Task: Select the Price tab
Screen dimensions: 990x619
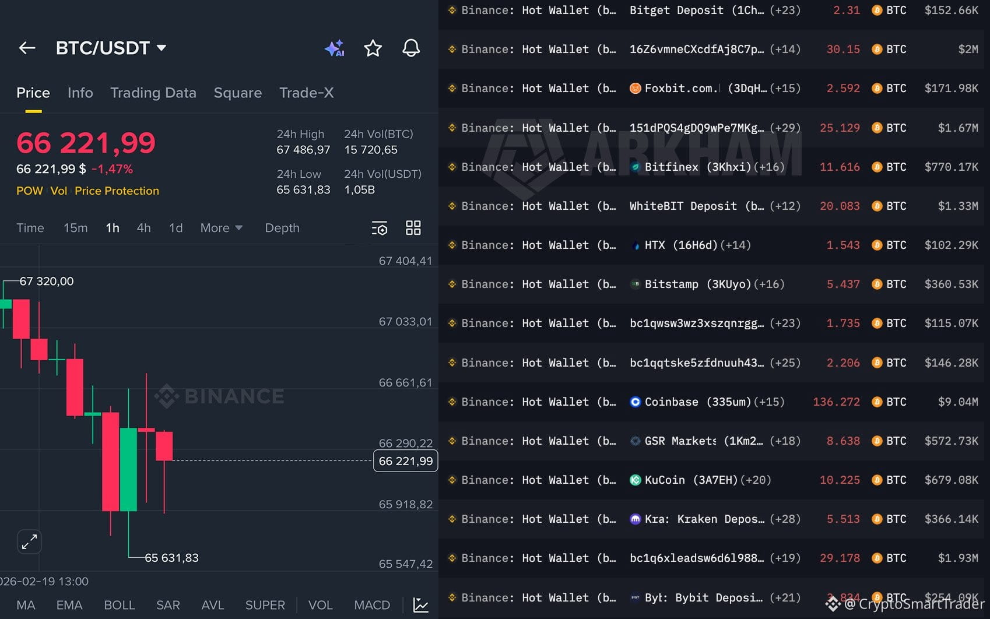Action: (x=33, y=93)
